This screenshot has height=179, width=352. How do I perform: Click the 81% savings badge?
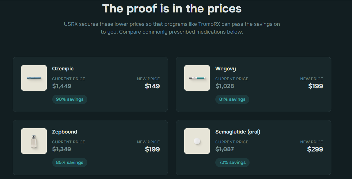point(232,99)
